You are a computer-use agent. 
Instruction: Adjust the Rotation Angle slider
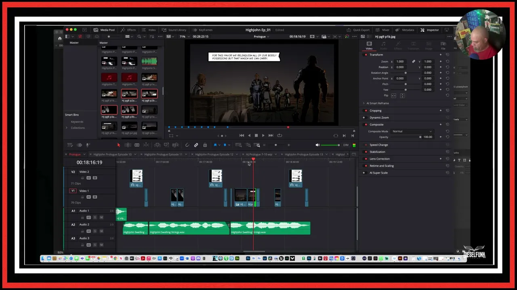coord(405,73)
